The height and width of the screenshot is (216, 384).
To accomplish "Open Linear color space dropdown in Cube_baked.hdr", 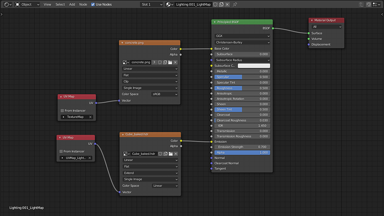I will (x=165, y=185).
